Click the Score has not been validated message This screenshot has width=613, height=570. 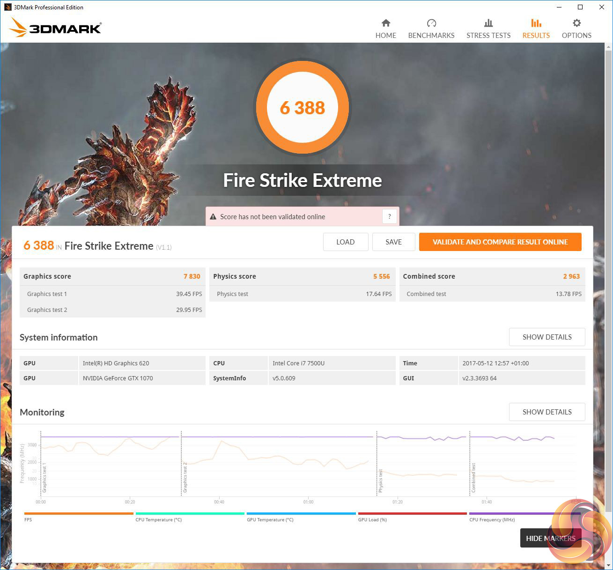coord(273,217)
